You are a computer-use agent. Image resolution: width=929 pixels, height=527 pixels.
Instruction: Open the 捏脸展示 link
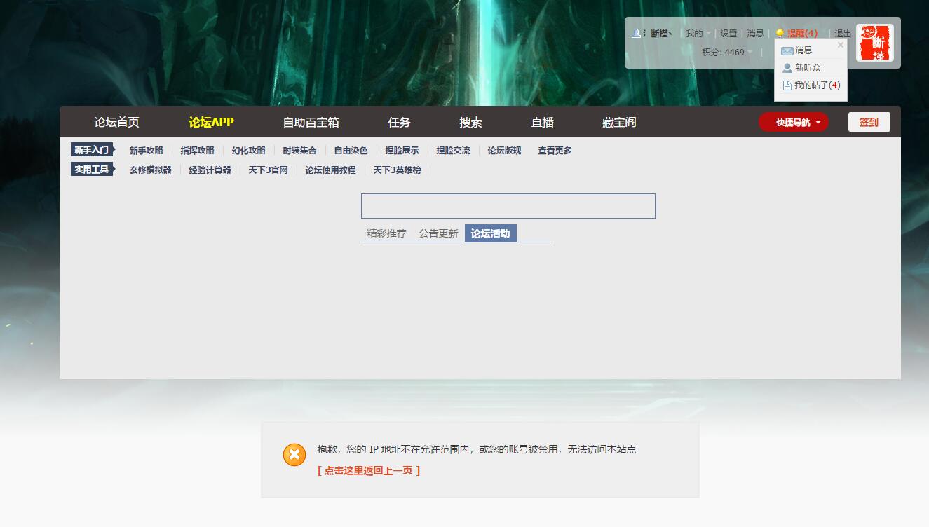click(x=402, y=151)
